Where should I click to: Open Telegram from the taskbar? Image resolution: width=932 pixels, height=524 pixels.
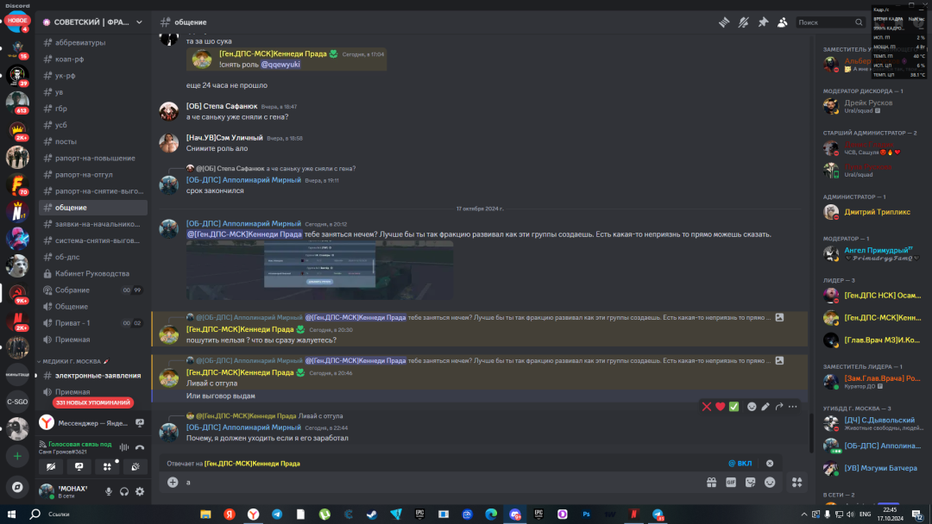(277, 514)
